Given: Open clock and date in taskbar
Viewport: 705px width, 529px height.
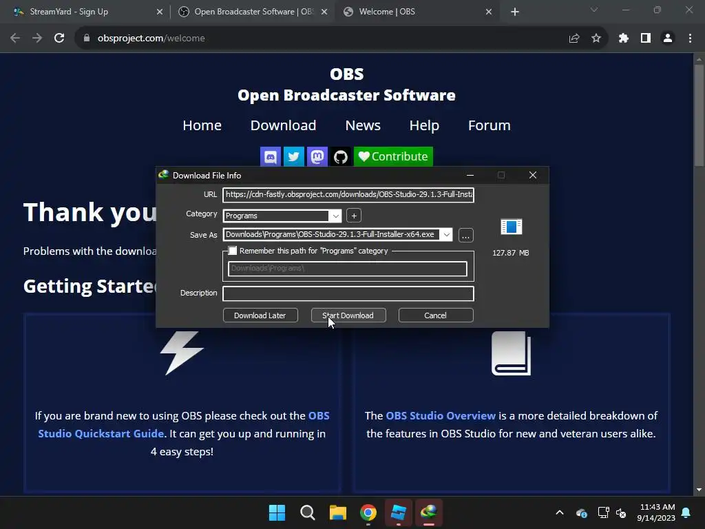Looking at the screenshot, I should point(656,512).
